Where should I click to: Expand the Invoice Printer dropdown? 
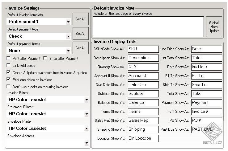coord(86,100)
